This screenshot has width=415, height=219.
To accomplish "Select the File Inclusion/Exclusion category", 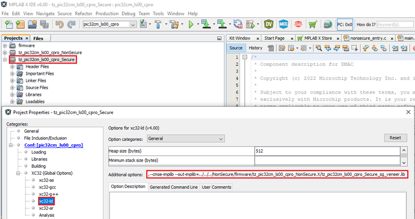I will [45, 138].
